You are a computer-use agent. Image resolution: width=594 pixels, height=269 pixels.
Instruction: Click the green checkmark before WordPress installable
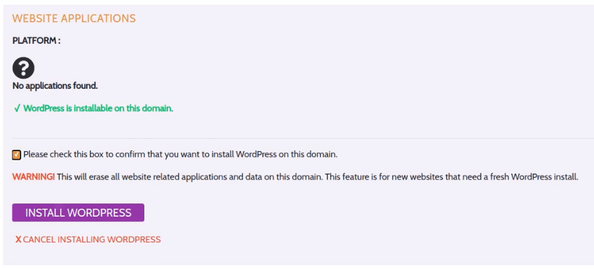pyautogui.click(x=17, y=109)
